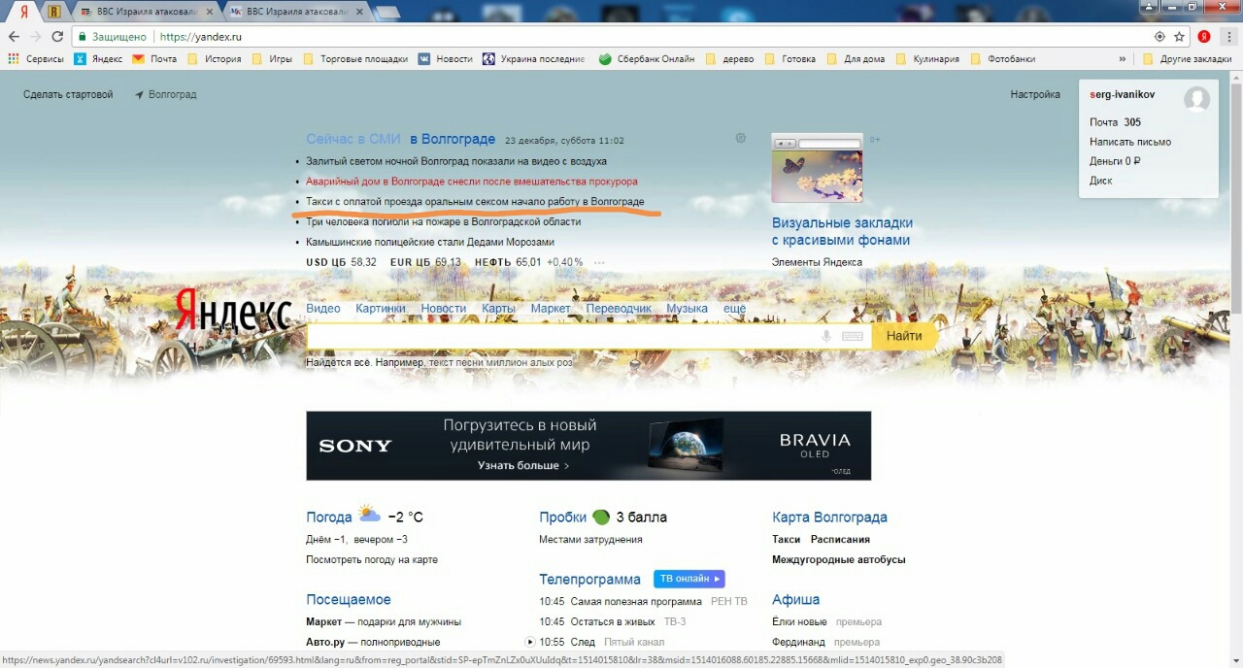Open Chrome's three-dot menu
The image size is (1243, 668).
pos(1228,37)
